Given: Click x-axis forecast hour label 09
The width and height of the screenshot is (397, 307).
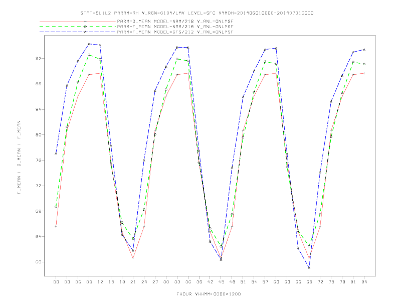Looking at the screenshot, I should [x=89, y=282].
